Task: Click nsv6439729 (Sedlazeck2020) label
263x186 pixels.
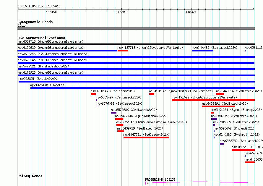Action: [x=140, y=128]
